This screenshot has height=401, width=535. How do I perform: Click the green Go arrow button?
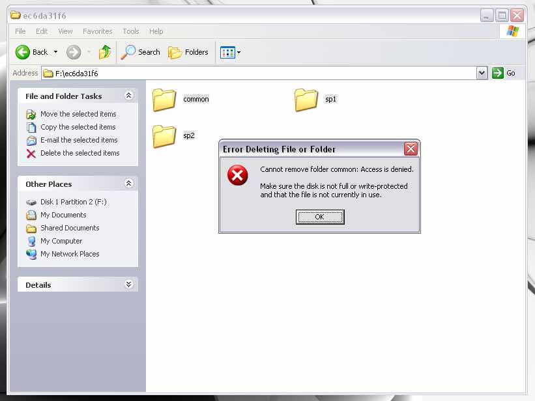click(497, 73)
